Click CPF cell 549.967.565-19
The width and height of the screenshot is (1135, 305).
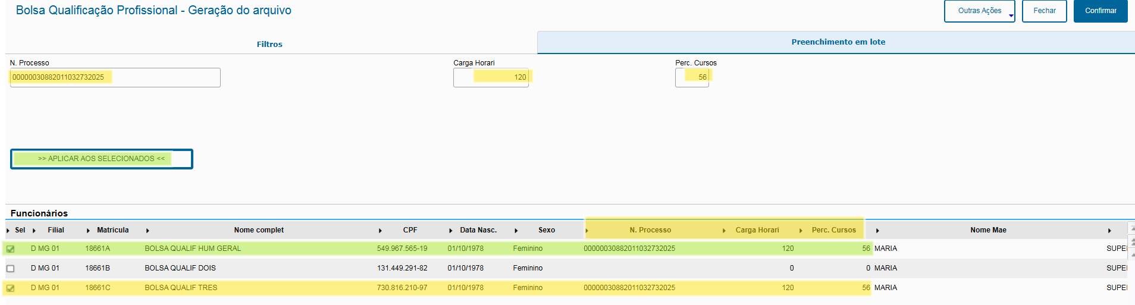click(402, 249)
